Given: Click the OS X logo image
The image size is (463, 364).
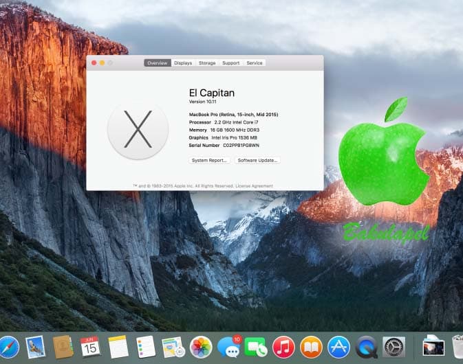Looking at the screenshot, I should (x=138, y=129).
